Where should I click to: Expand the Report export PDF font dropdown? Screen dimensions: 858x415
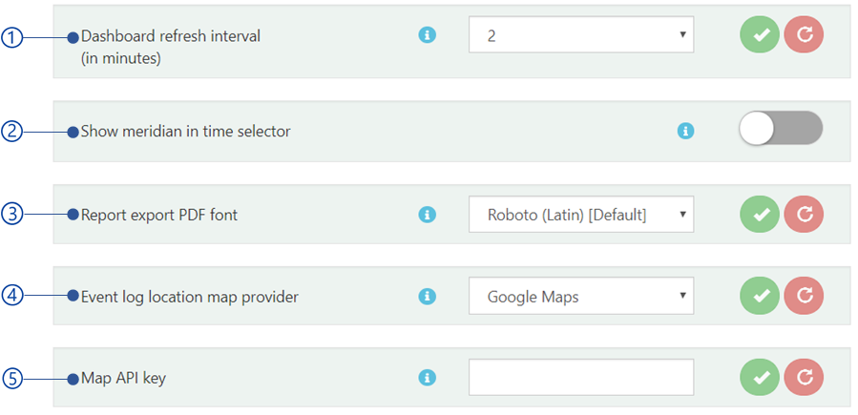[x=581, y=215]
